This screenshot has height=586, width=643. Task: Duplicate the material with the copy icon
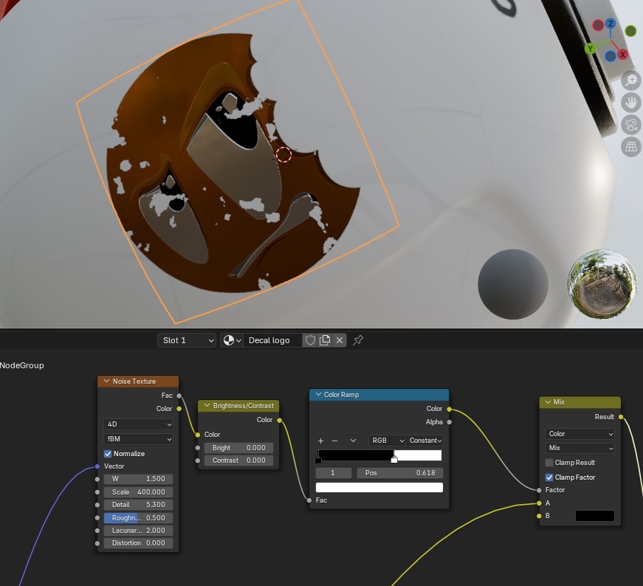coord(325,340)
